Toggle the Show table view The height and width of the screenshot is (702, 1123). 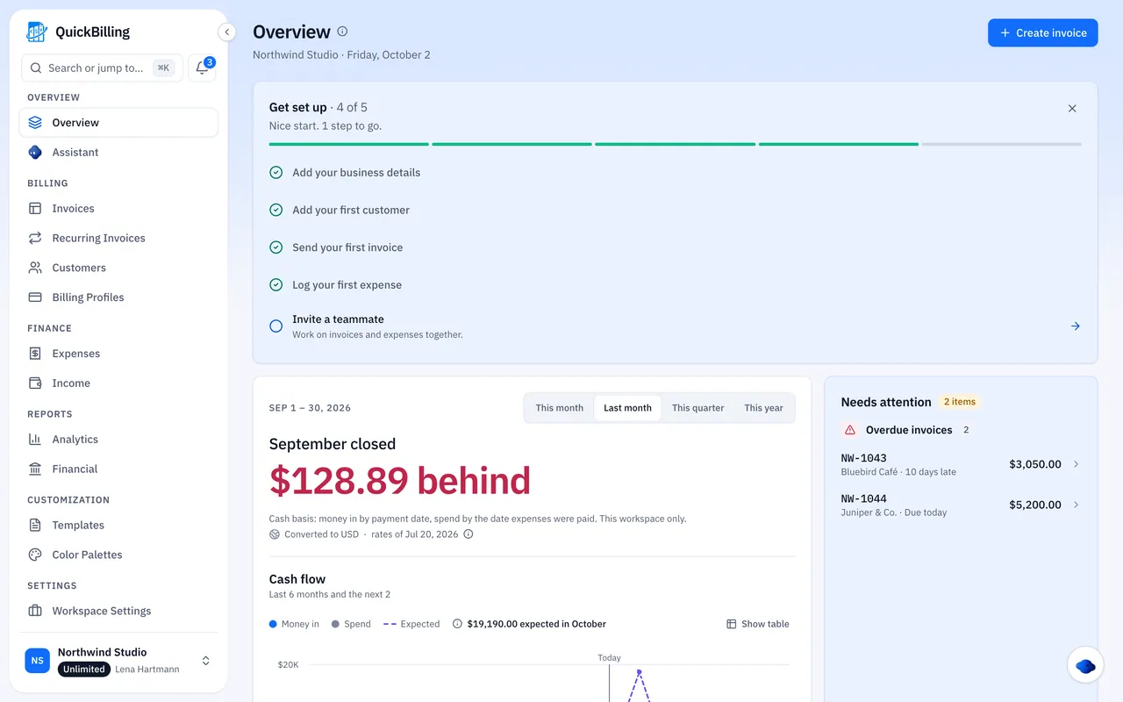tap(758, 624)
